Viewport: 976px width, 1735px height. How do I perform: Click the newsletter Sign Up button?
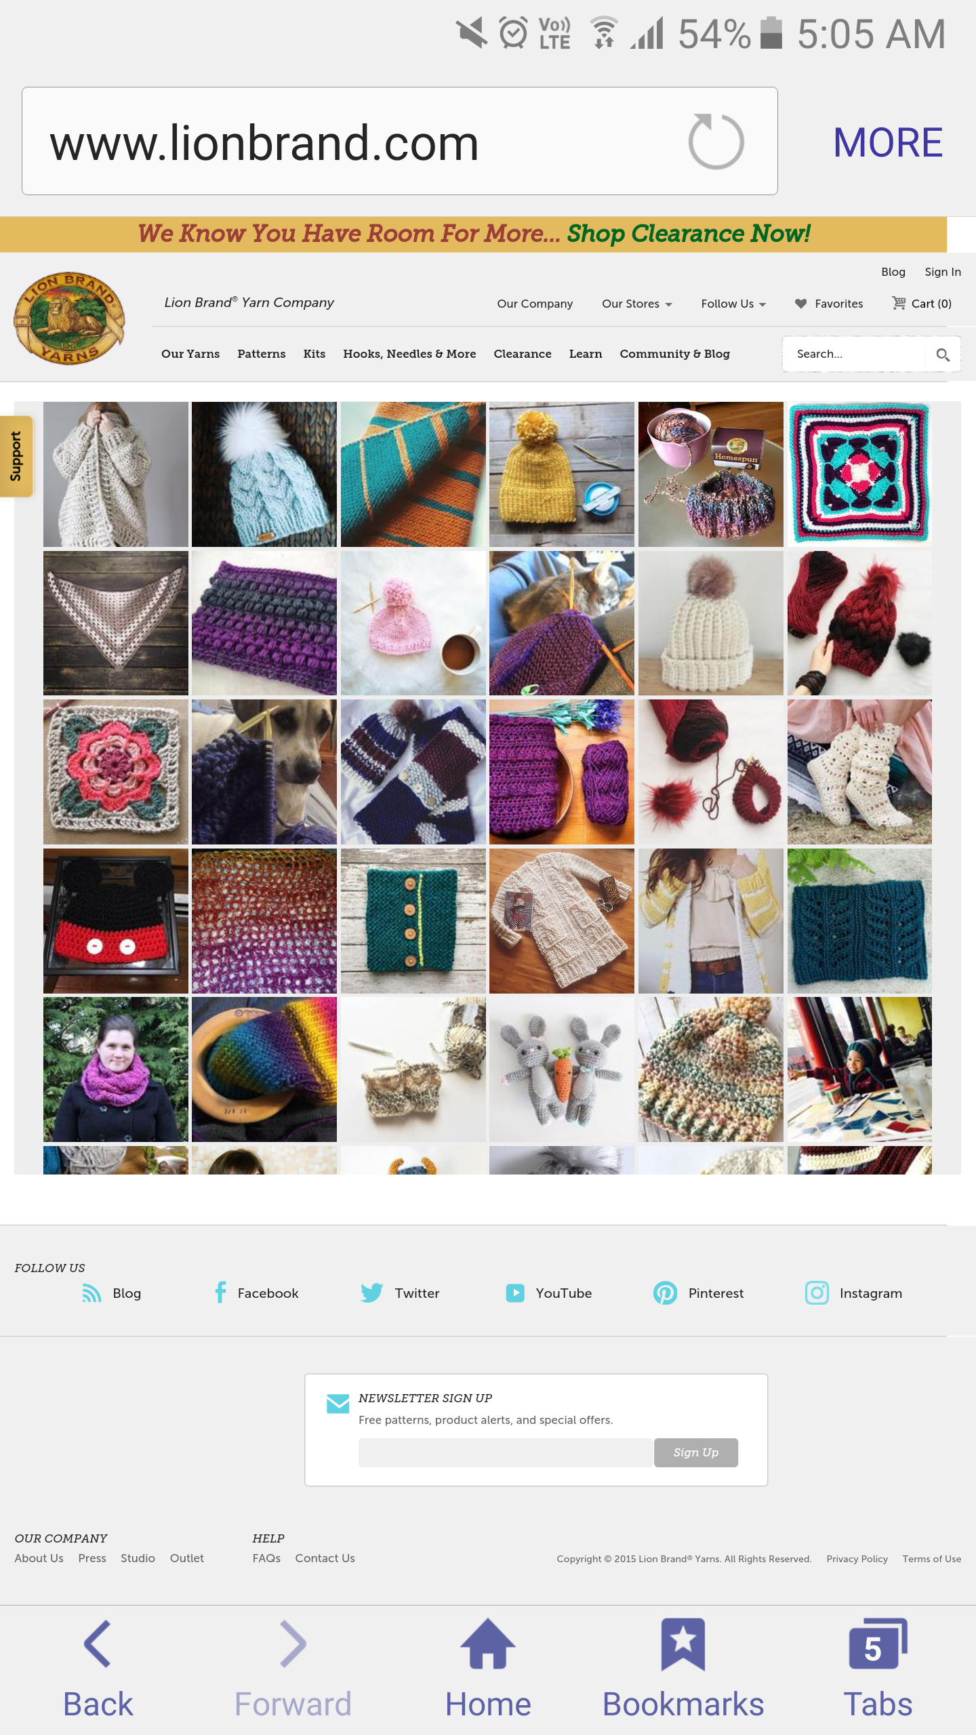pos(696,1452)
